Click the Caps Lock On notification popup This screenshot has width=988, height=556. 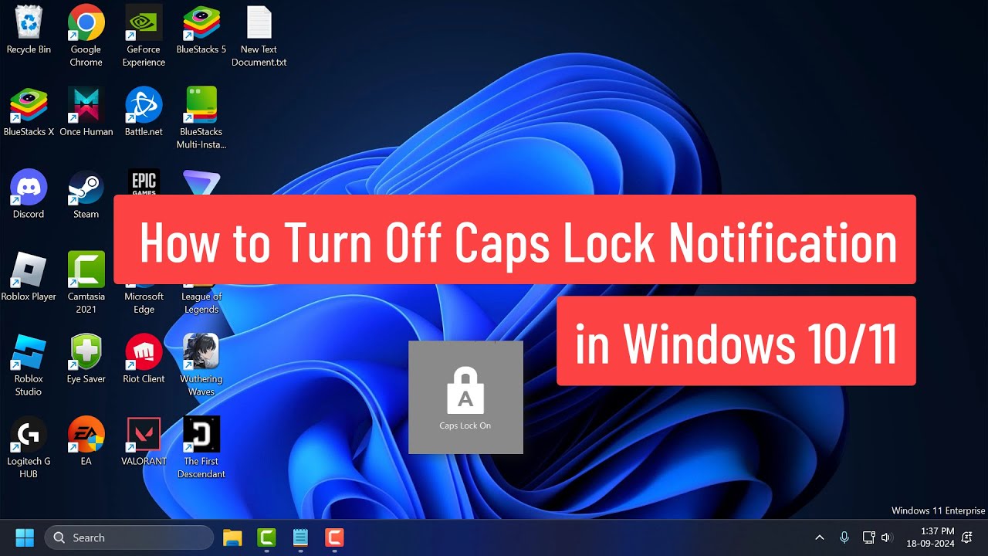[x=465, y=397]
